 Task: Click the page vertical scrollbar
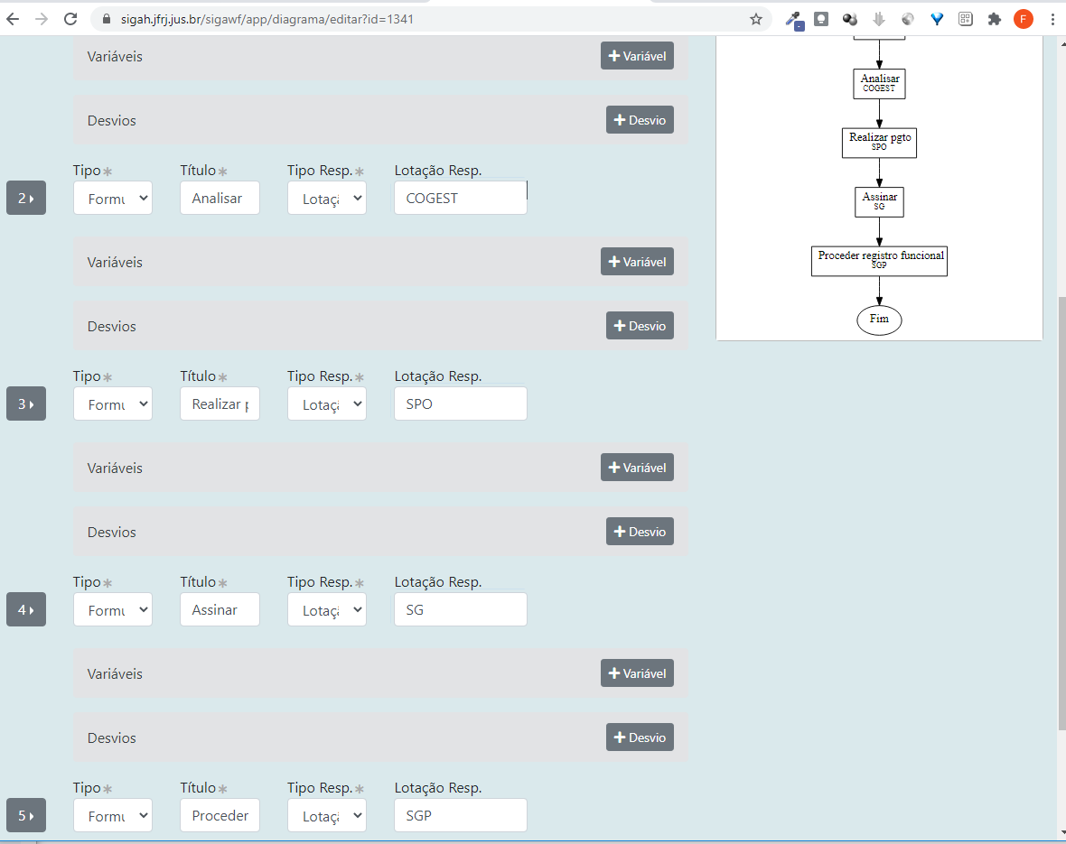pyautogui.click(x=1061, y=513)
